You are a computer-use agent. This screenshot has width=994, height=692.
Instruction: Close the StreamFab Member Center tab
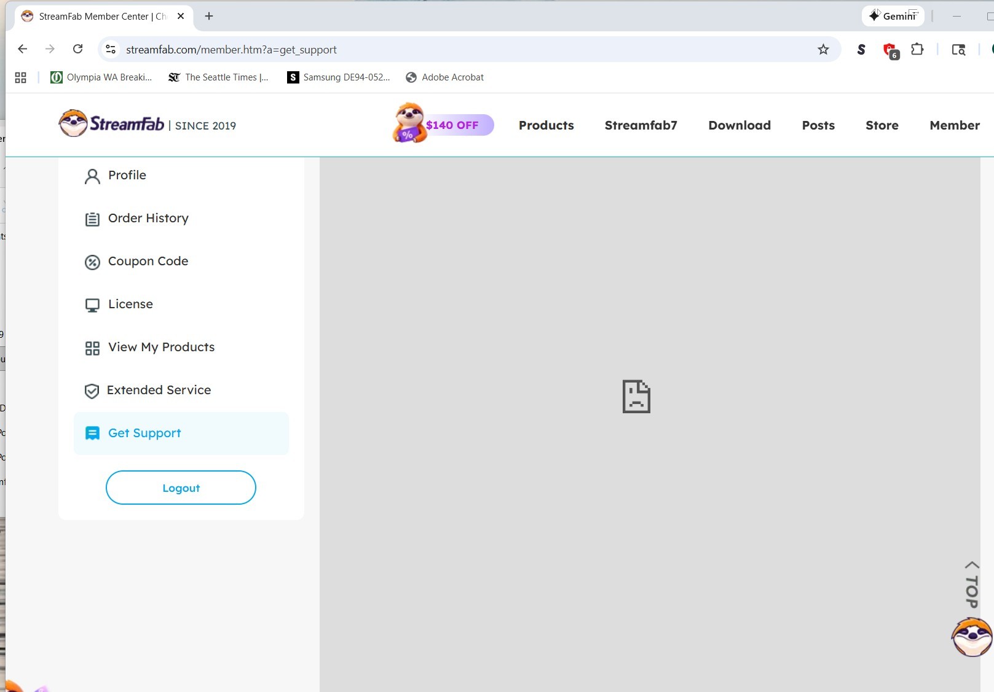pyautogui.click(x=181, y=16)
